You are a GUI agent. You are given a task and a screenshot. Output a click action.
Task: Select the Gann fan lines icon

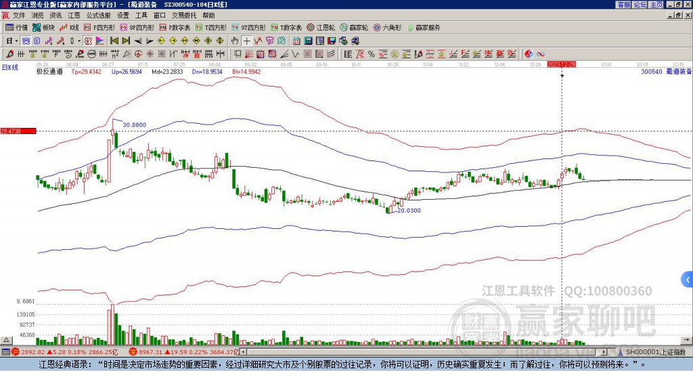[x=249, y=54]
